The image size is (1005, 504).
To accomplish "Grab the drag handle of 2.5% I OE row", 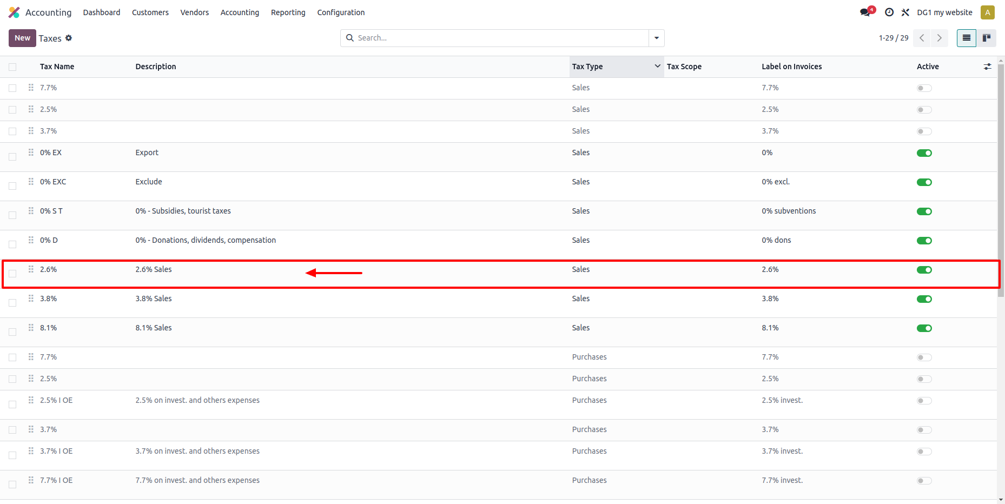I will [x=31, y=400].
